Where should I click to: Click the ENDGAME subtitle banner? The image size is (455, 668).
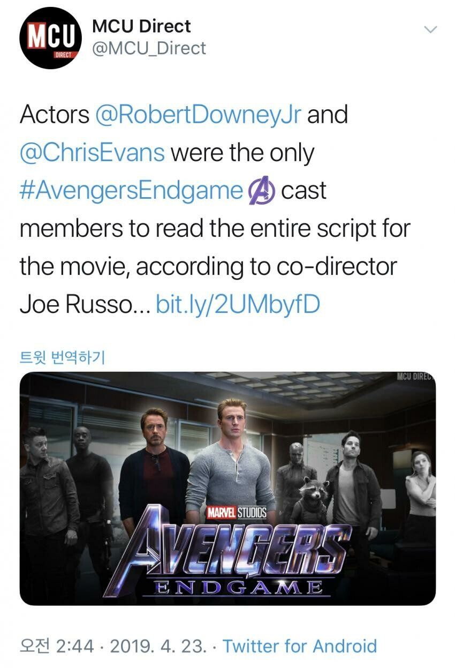point(238,588)
